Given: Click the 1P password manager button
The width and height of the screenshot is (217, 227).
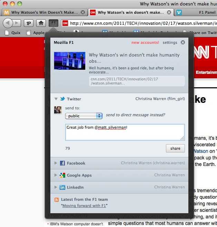Looking at the screenshot, I should 29,23.
